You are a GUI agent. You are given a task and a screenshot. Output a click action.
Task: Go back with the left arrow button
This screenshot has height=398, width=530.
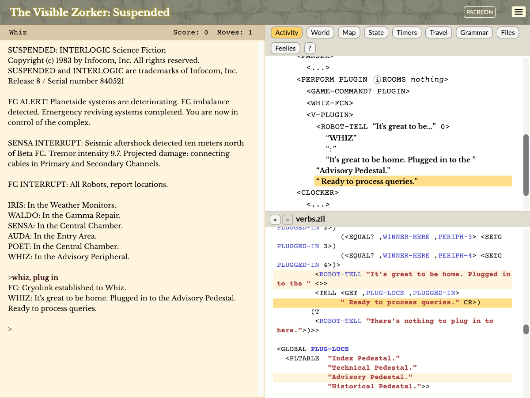(275, 220)
